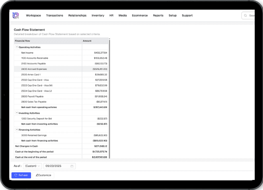This screenshot has width=263, height=190.
Task: Open the Transactions menu
Action: (x=54, y=16)
